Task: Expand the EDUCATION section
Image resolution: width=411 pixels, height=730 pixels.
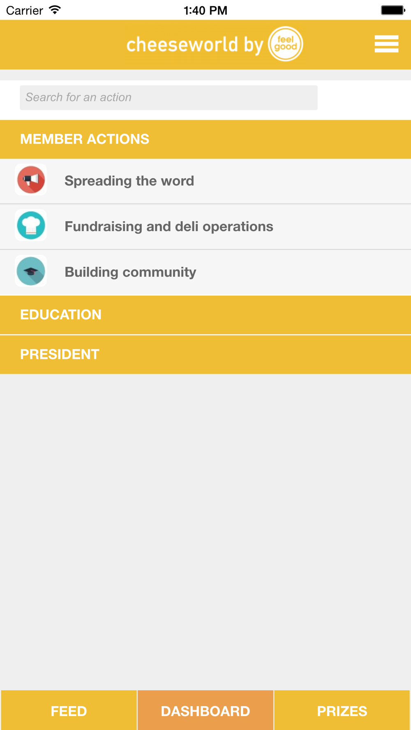Action: 205,314
